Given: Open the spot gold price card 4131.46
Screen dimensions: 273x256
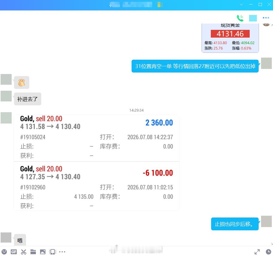Looking at the screenshot, I should [230, 38].
